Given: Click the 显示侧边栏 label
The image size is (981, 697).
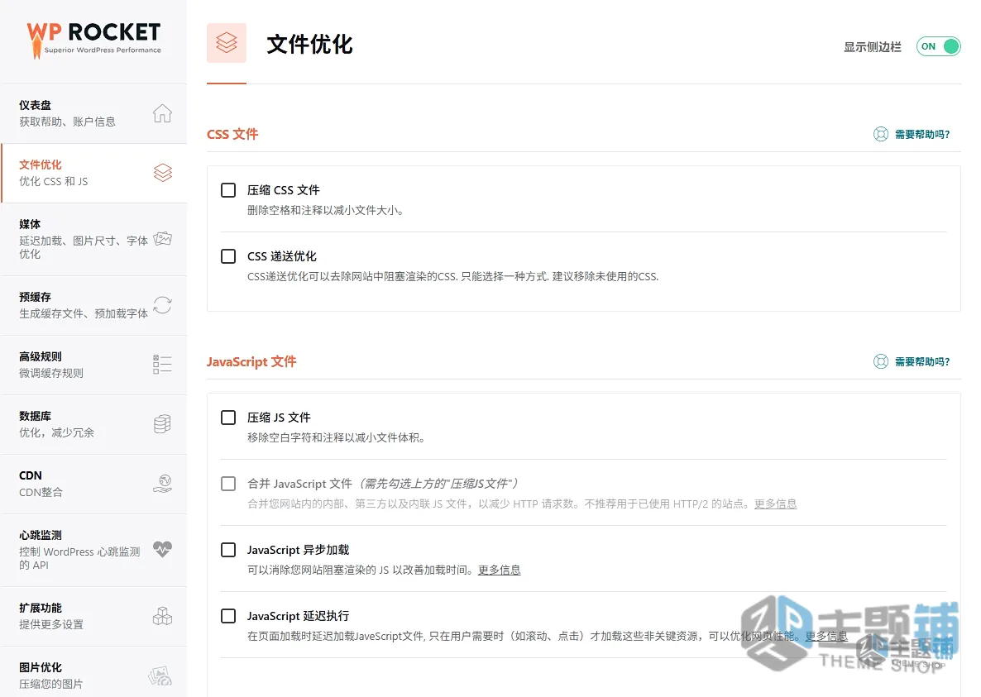Looking at the screenshot, I should pyautogui.click(x=873, y=47).
